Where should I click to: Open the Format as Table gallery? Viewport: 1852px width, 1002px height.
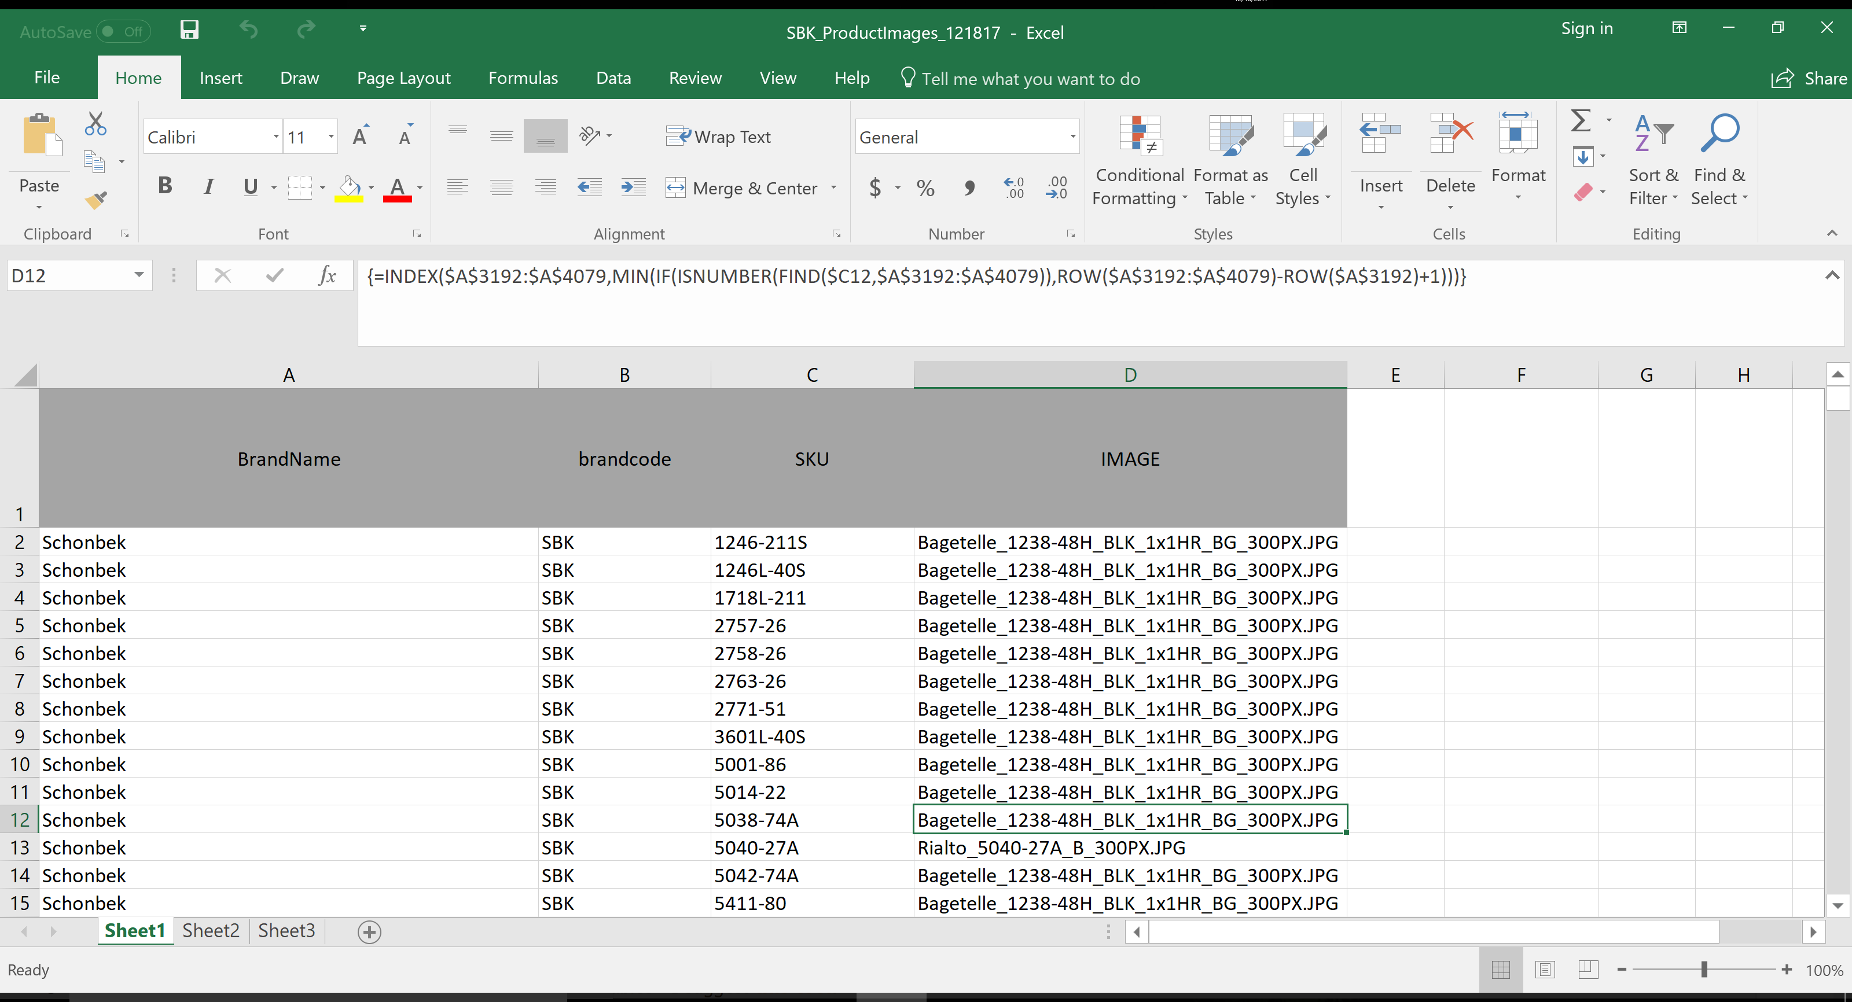(1231, 160)
